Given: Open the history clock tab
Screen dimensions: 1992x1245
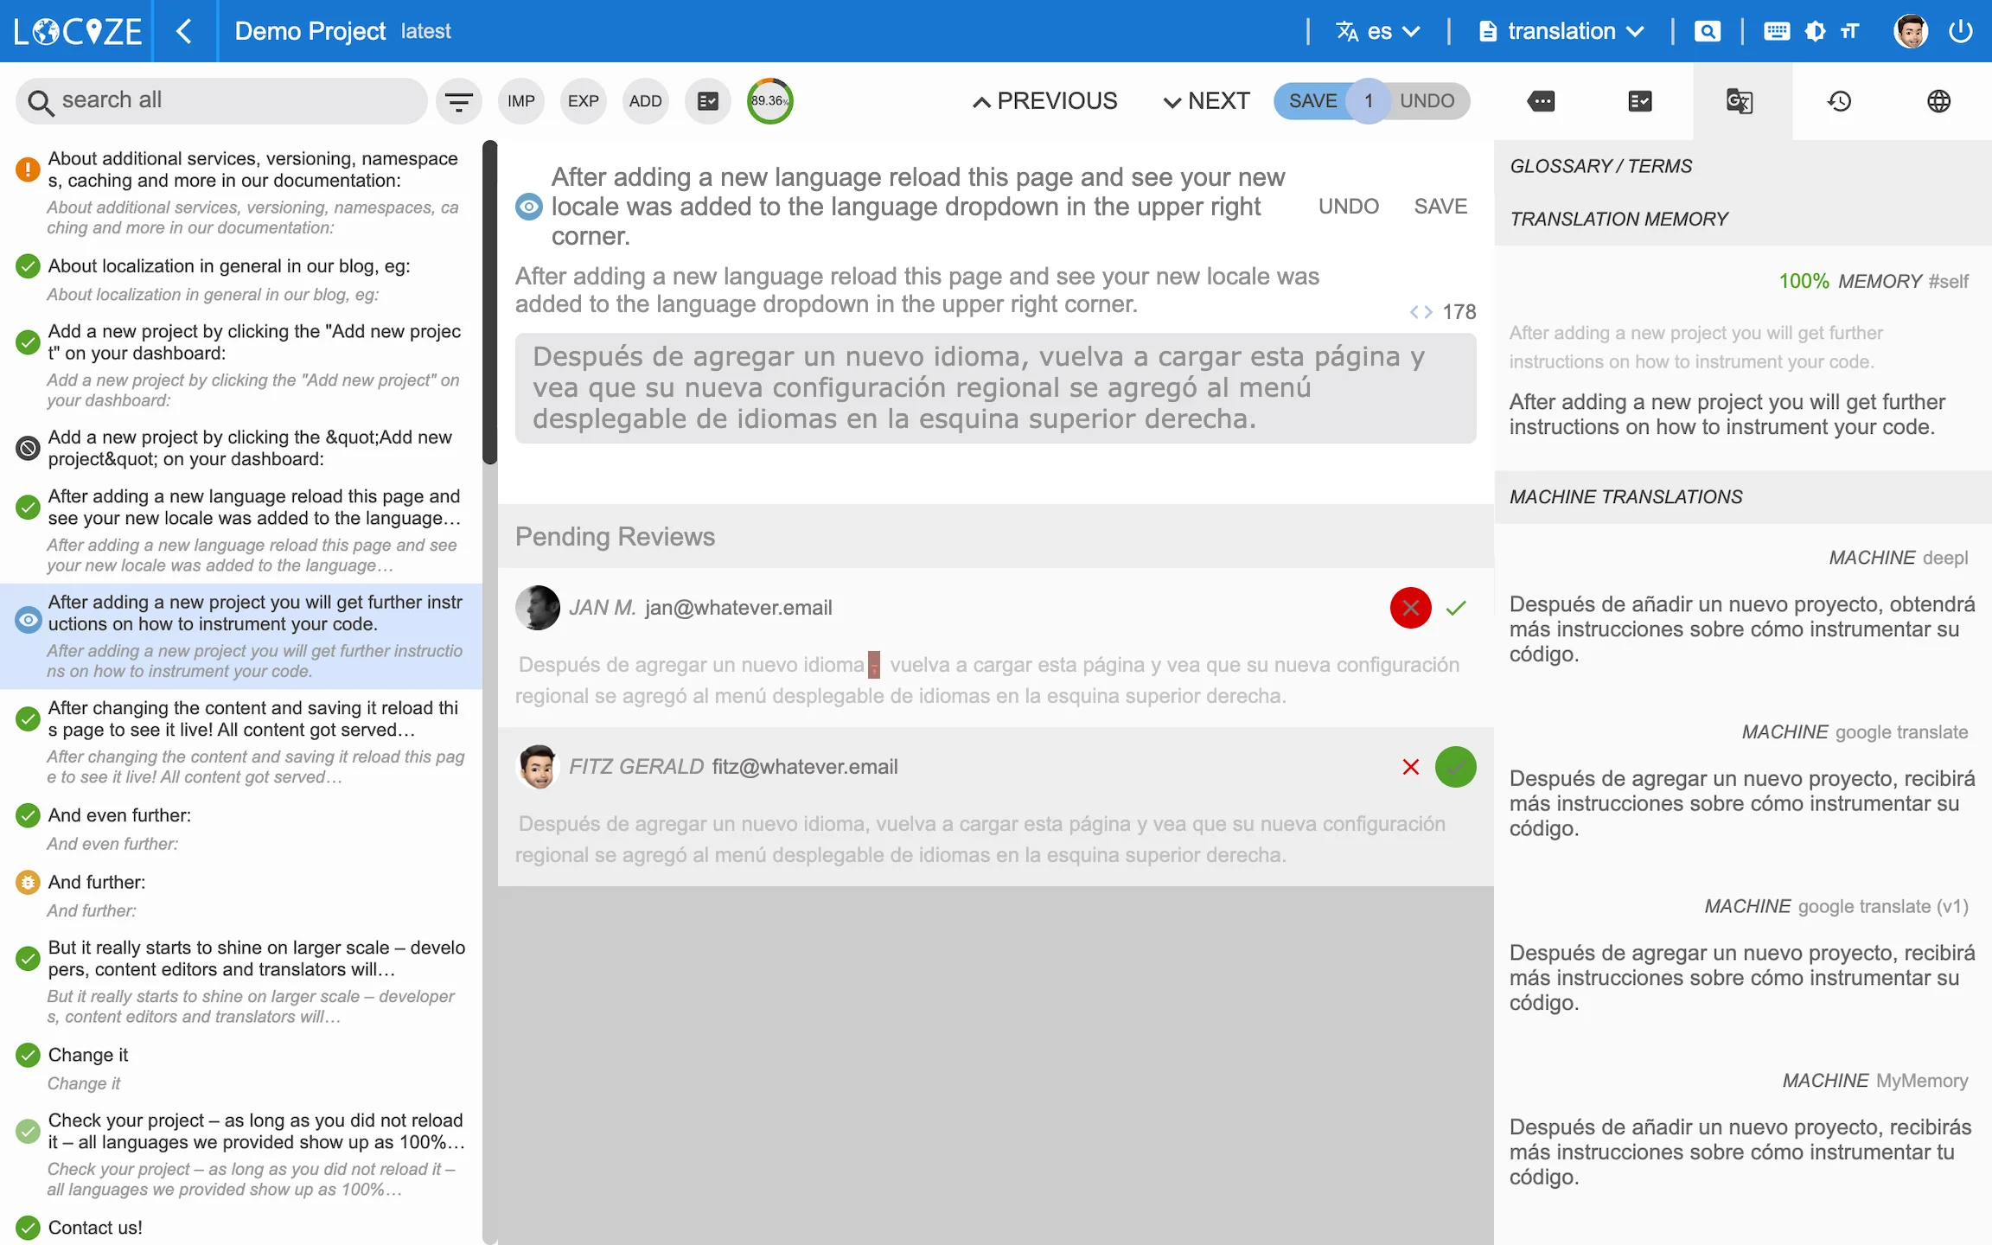Looking at the screenshot, I should tap(1839, 101).
